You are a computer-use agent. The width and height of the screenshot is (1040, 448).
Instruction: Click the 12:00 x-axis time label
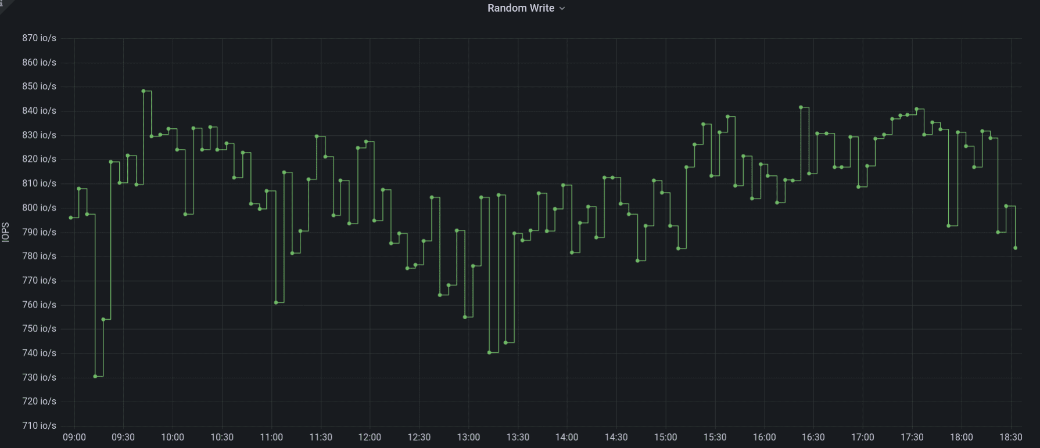click(x=370, y=437)
